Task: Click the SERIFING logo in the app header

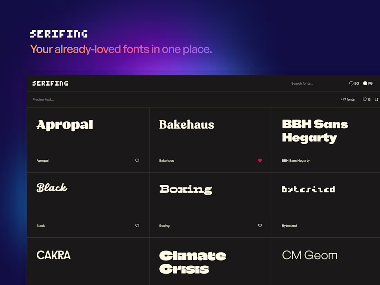Action: pyautogui.click(x=50, y=83)
